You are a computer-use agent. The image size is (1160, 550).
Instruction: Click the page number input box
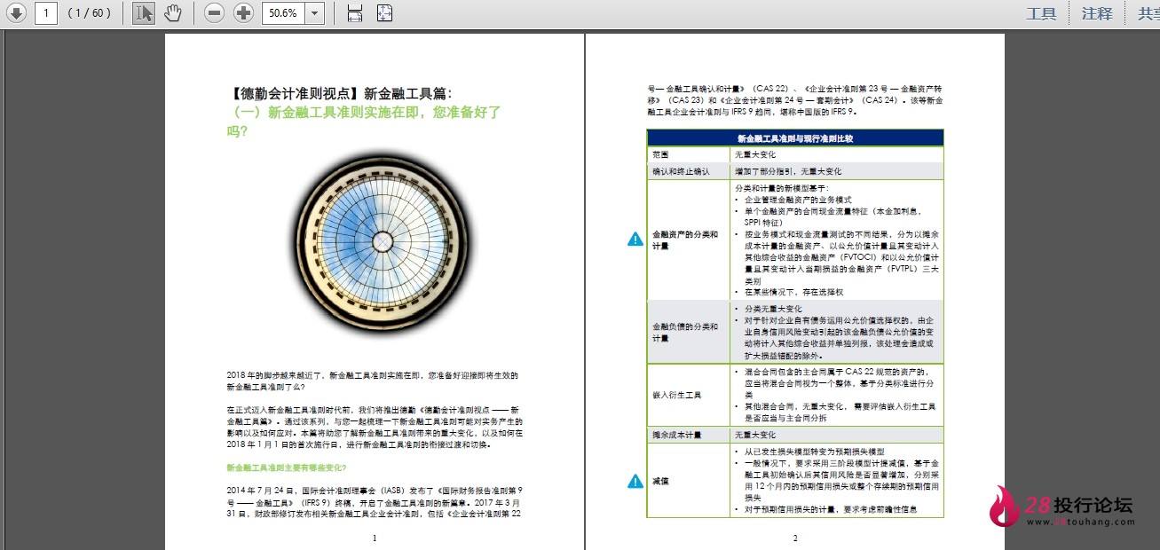tap(47, 13)
